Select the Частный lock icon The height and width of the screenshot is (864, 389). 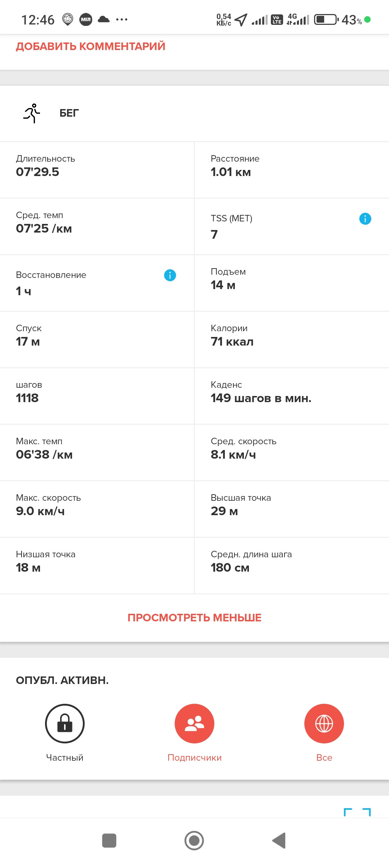coord(65,723)
